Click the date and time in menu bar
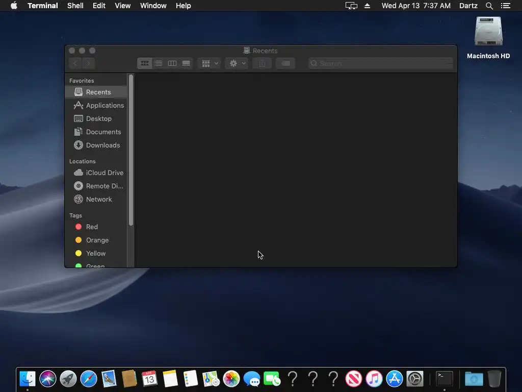Viewport: 522px width, 392px height. (416, 6)
